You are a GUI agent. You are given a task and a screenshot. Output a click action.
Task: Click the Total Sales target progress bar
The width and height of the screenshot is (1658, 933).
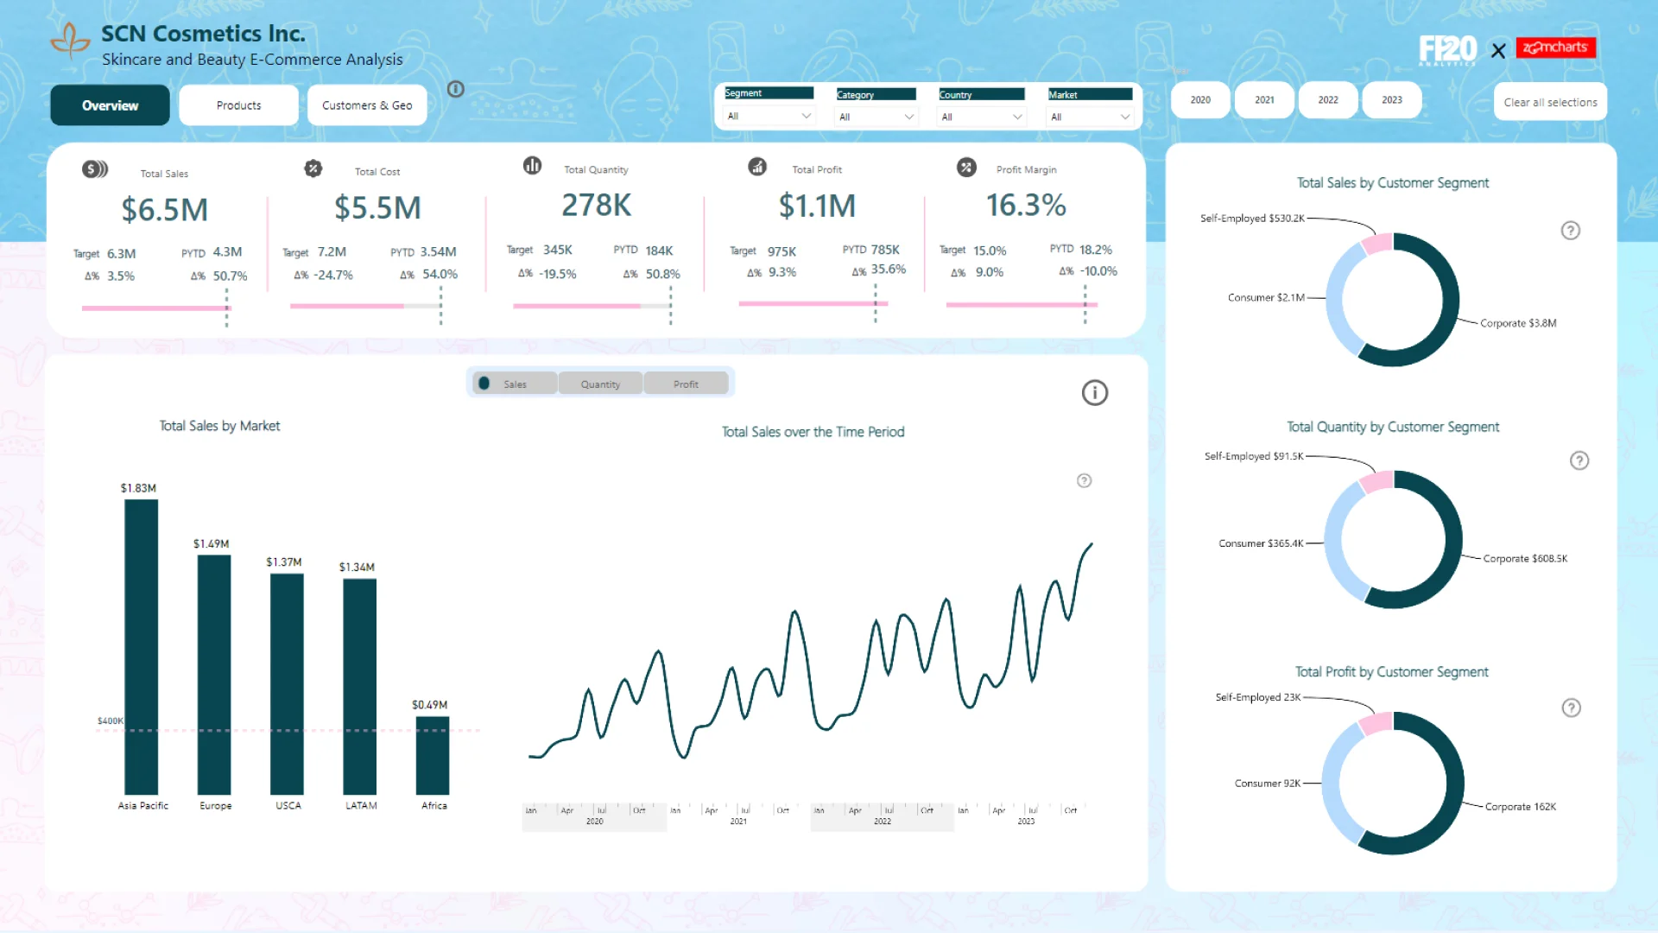[x=156, y=308]
